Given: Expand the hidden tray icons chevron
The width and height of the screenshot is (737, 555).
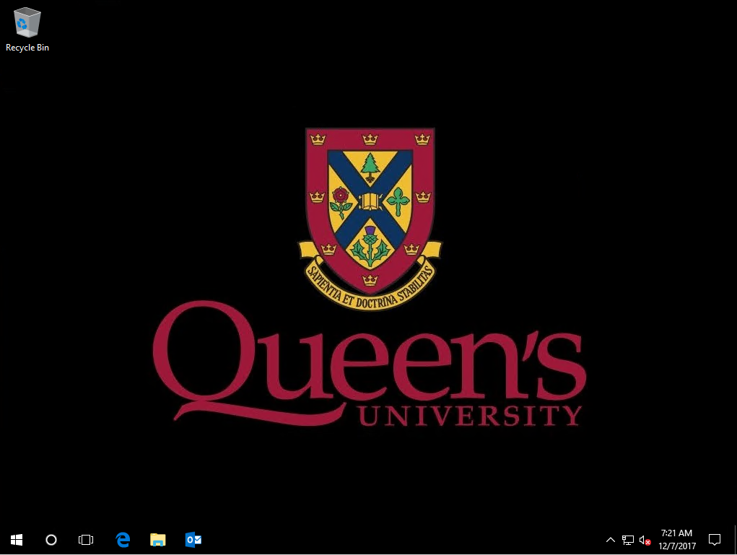Looking at the screenshot, I should coord(611,540).
